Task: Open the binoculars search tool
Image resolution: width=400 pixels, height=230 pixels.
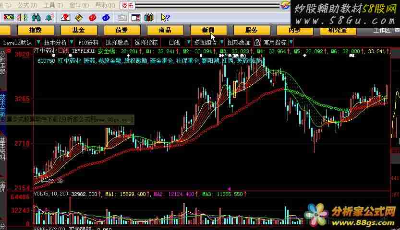Action: point(36,18)
